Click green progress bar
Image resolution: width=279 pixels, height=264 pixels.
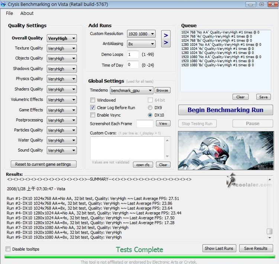pyautogui.click(x=140, y=257)
